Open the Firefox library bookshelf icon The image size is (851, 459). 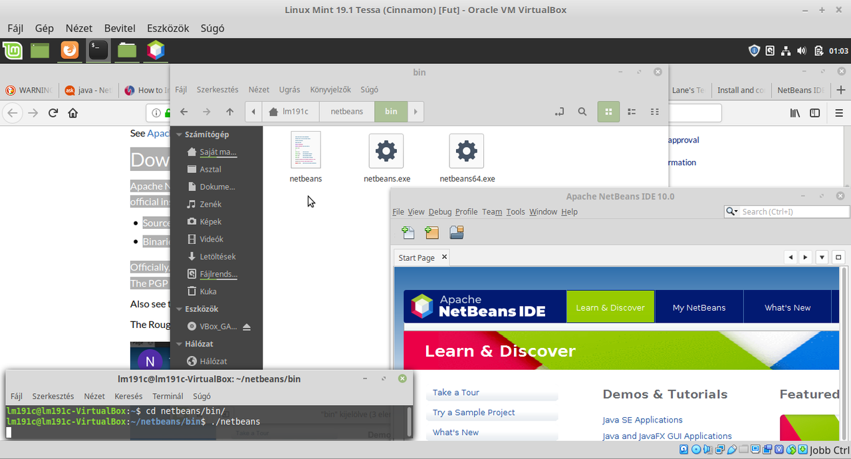tap(795, 113)
